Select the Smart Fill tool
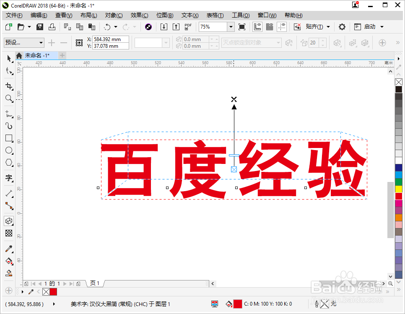 (x=9, y=273)
